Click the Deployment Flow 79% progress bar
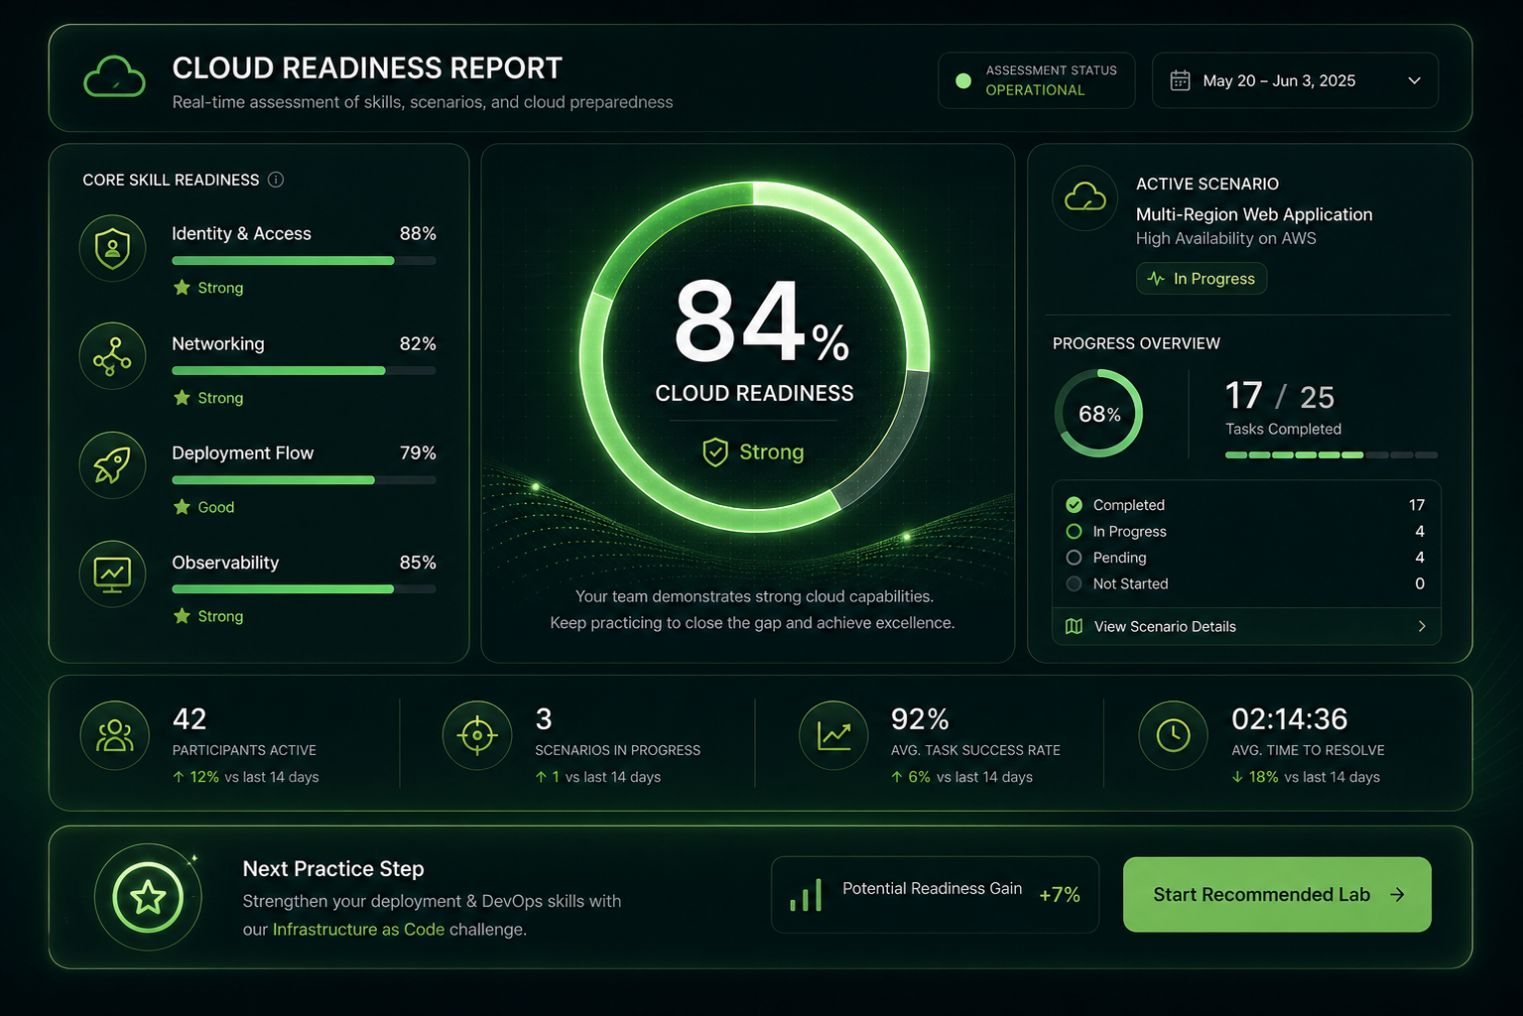The image size is (1523, 1016). [304, 480]
